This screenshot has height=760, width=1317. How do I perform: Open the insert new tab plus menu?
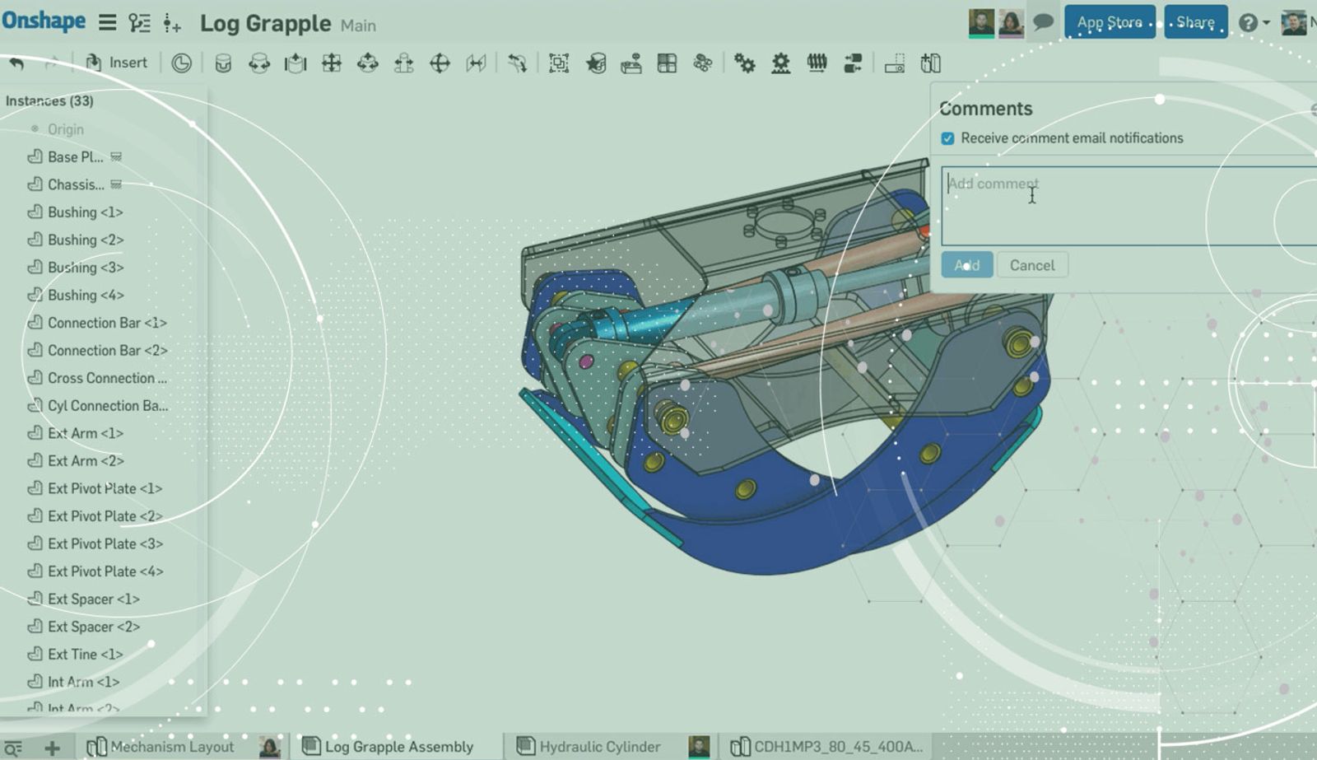[x=52, y=747]
